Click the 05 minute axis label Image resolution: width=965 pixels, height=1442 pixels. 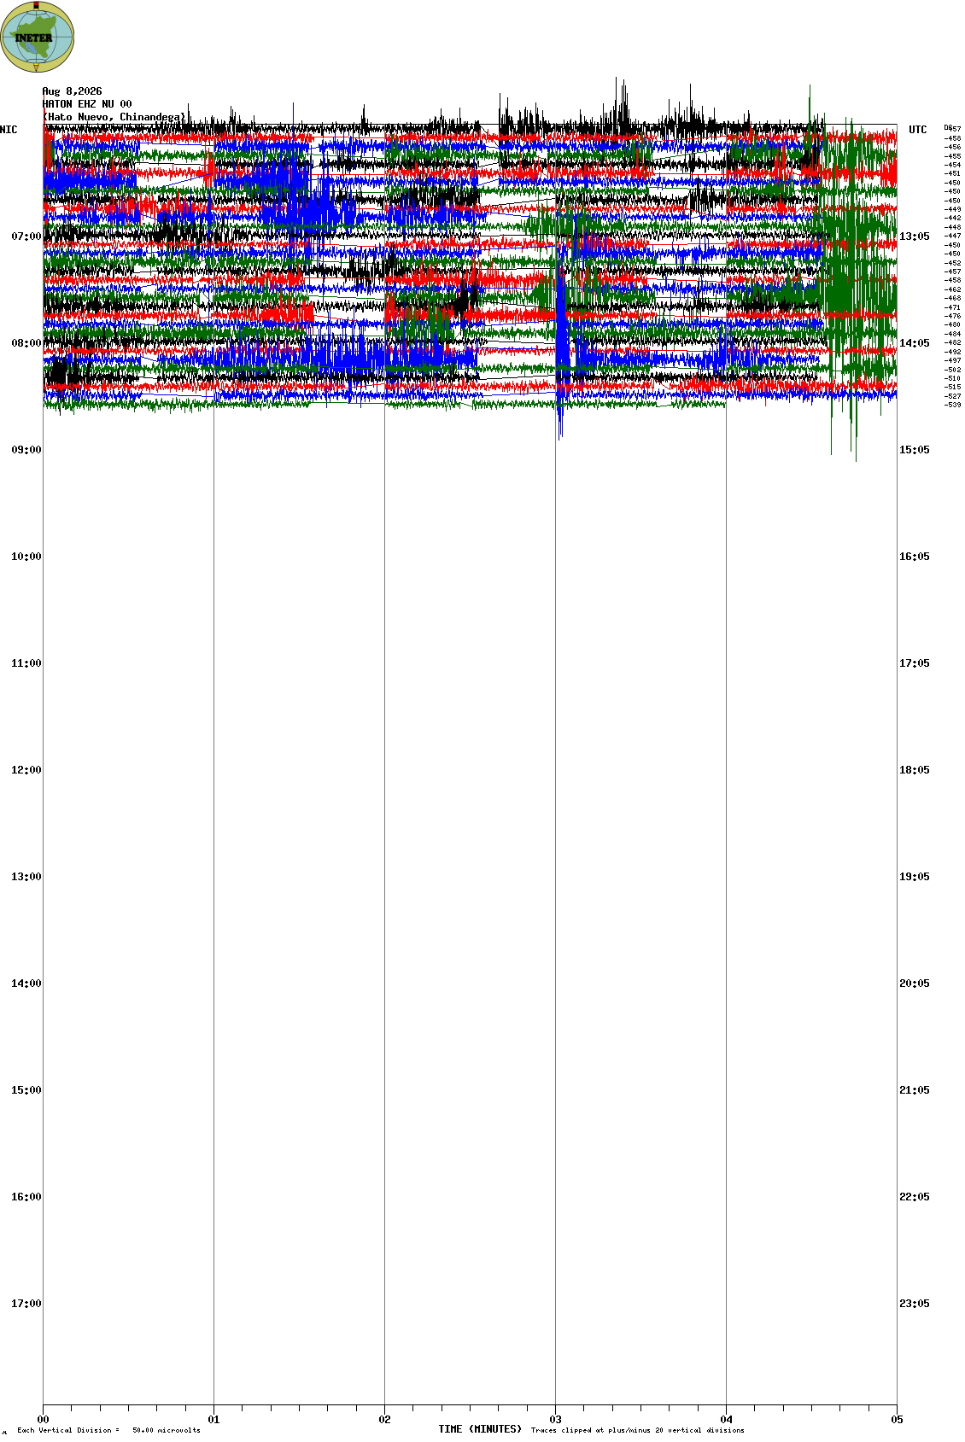pyautogui.click(x=897, y=1420)
